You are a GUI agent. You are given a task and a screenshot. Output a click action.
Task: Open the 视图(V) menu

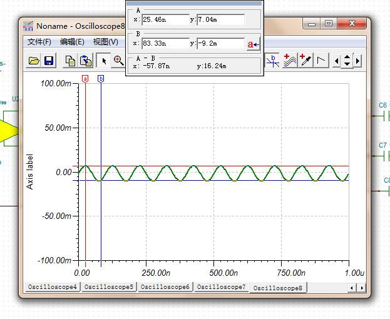coord(105,42)
